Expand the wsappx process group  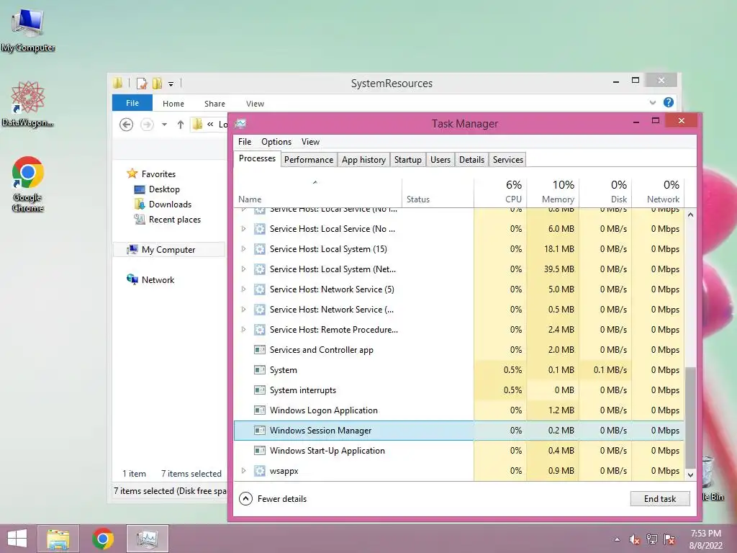(243, 471)
